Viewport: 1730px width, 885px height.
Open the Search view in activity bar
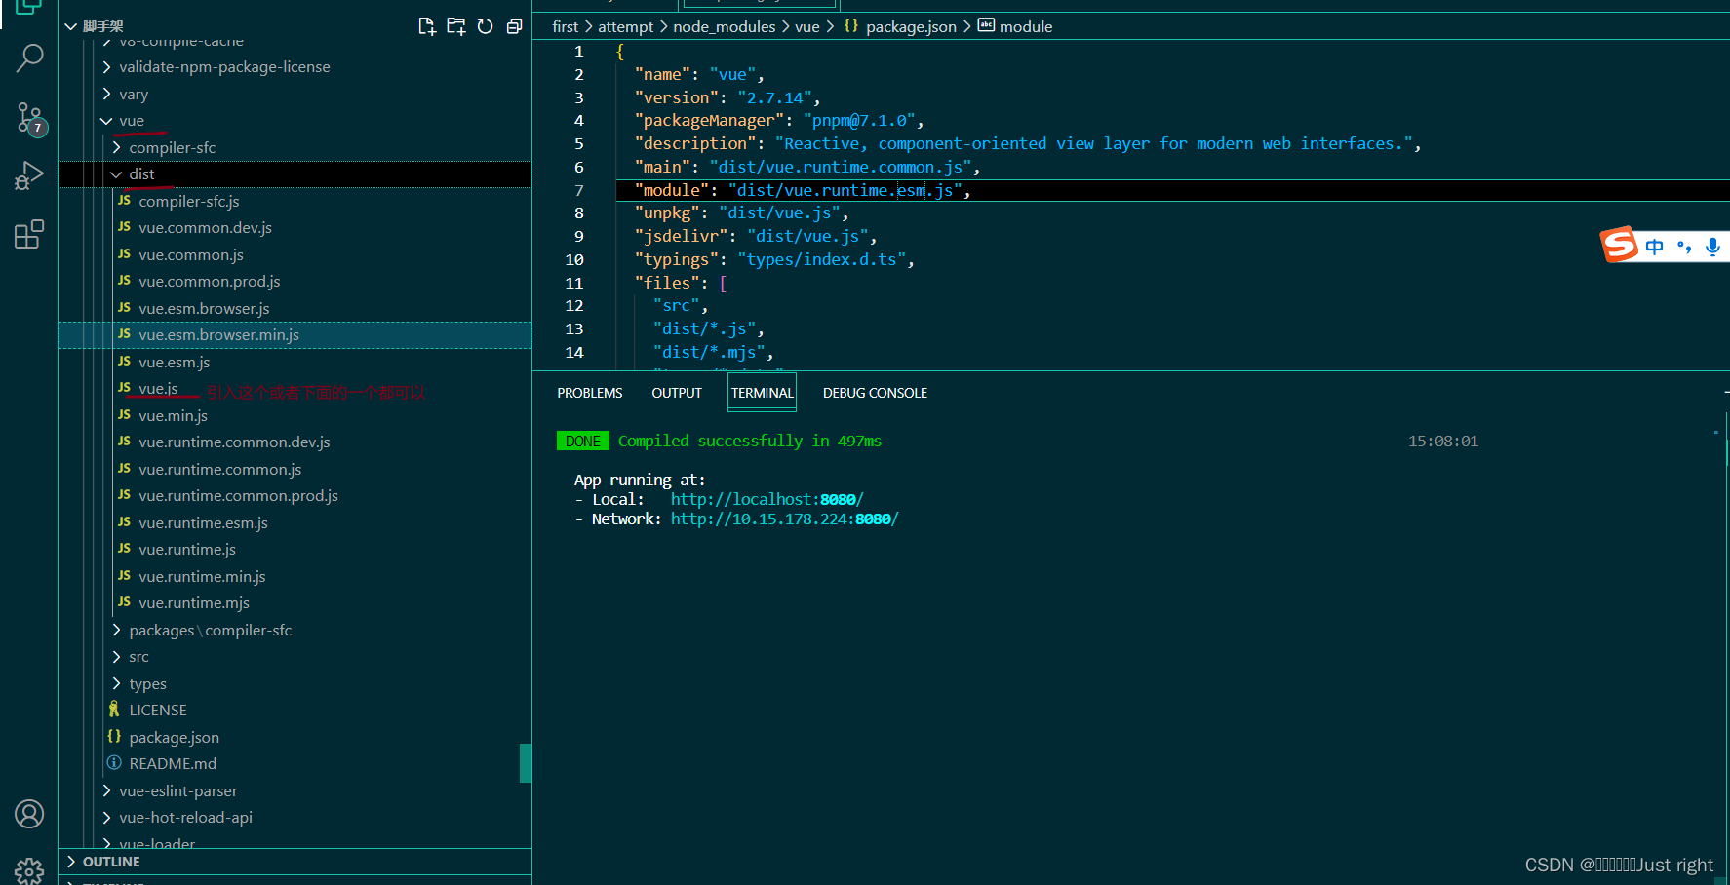click(29, 58)
